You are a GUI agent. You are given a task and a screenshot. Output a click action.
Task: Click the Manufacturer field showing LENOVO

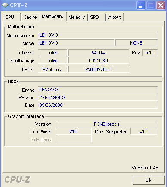coord(98,35)
